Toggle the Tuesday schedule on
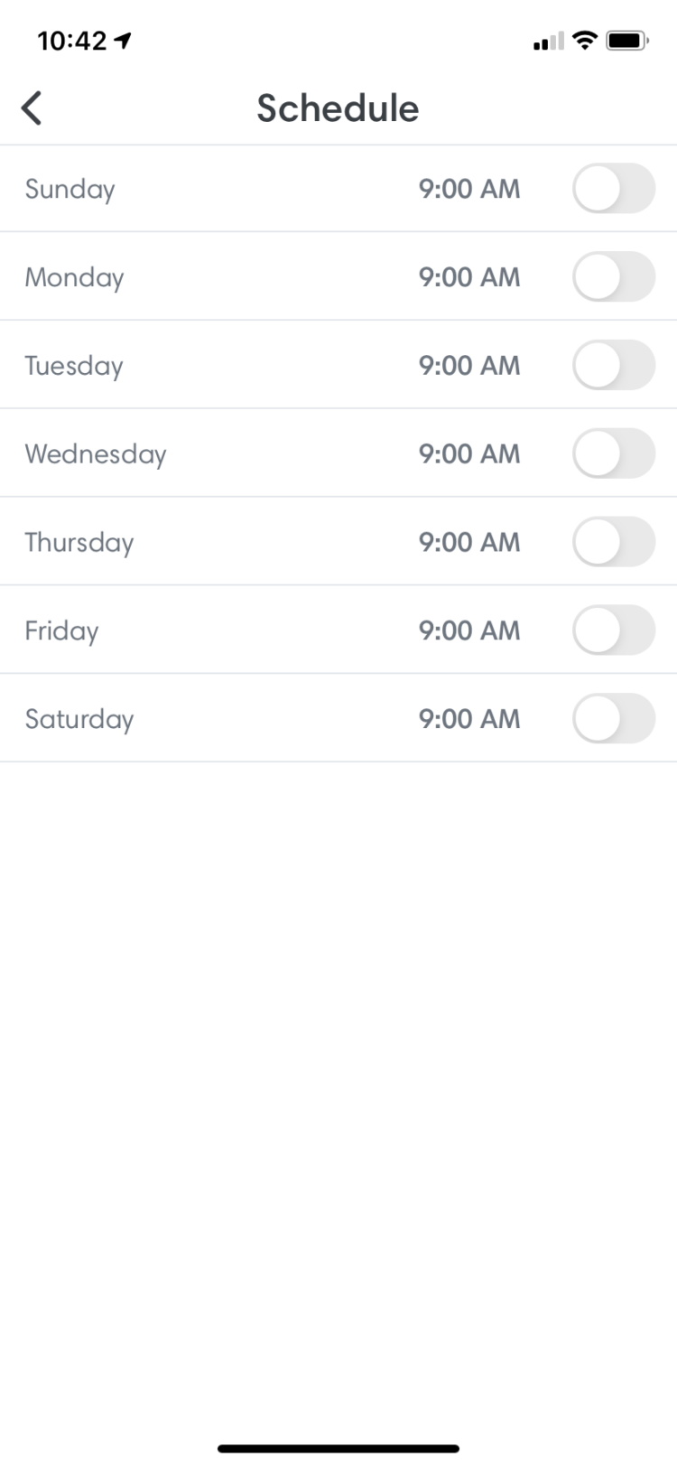This screenshot has height=1466, width=677. pos(613,366)
